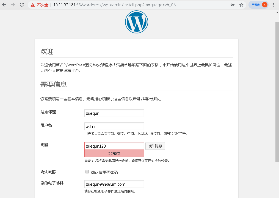279x198 pixels.
Task: Reload the page using the refresh icon
Action: tap(21, 5)
